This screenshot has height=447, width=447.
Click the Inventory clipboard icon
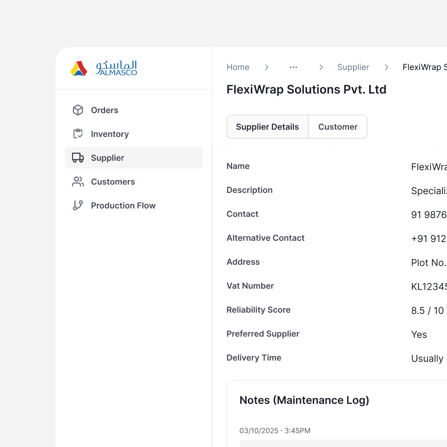(x=78, y=134)
